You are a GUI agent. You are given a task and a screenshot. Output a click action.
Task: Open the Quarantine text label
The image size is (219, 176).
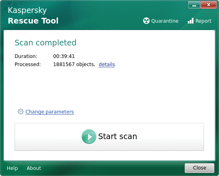(165, 21)
